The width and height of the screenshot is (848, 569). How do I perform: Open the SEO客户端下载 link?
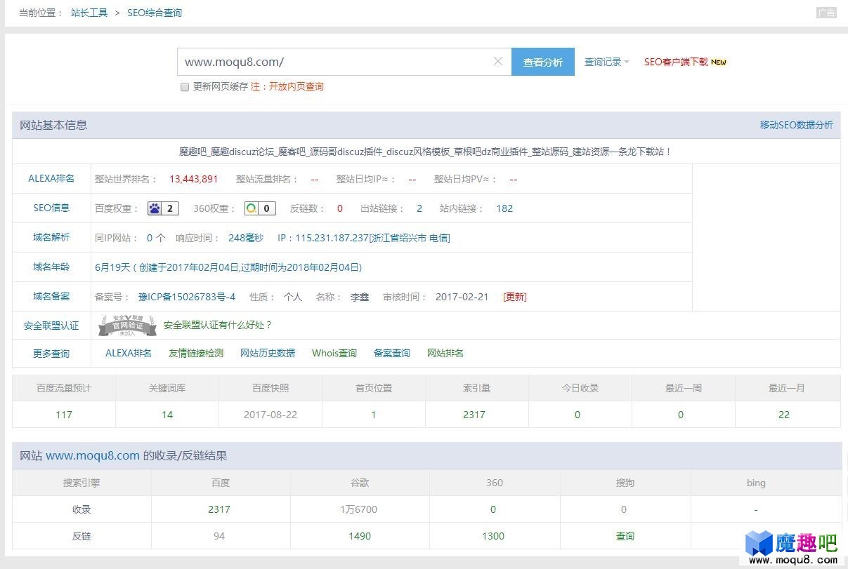pyautogui.click(x=676, y=62)
